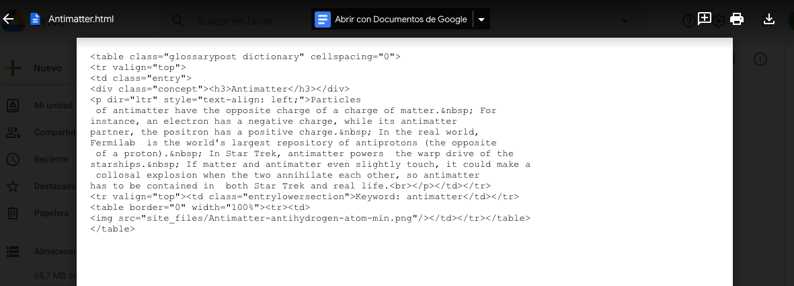Click the search magnifier icon
The height and width of the screenshot is (286, 794).
tap(177, 21)
